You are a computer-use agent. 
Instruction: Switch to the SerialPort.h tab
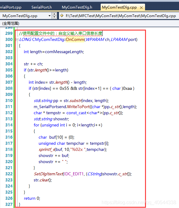pos(42,7)
